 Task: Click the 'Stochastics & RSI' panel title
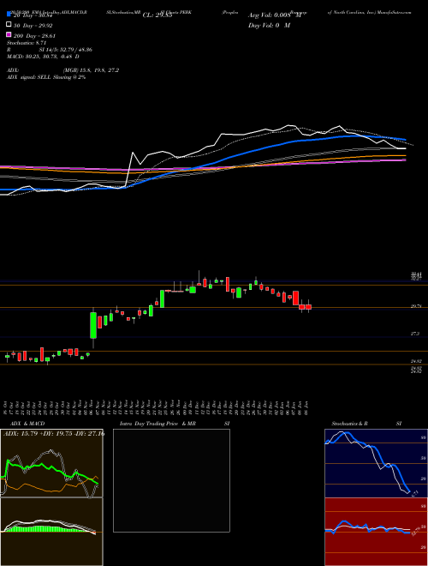(x=366, y=424)
